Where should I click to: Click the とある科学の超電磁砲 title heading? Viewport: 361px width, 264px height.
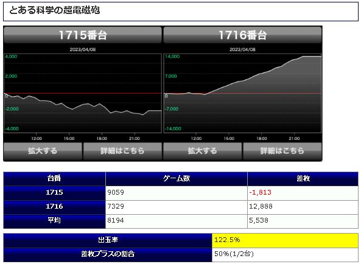[x=55, y=10]
